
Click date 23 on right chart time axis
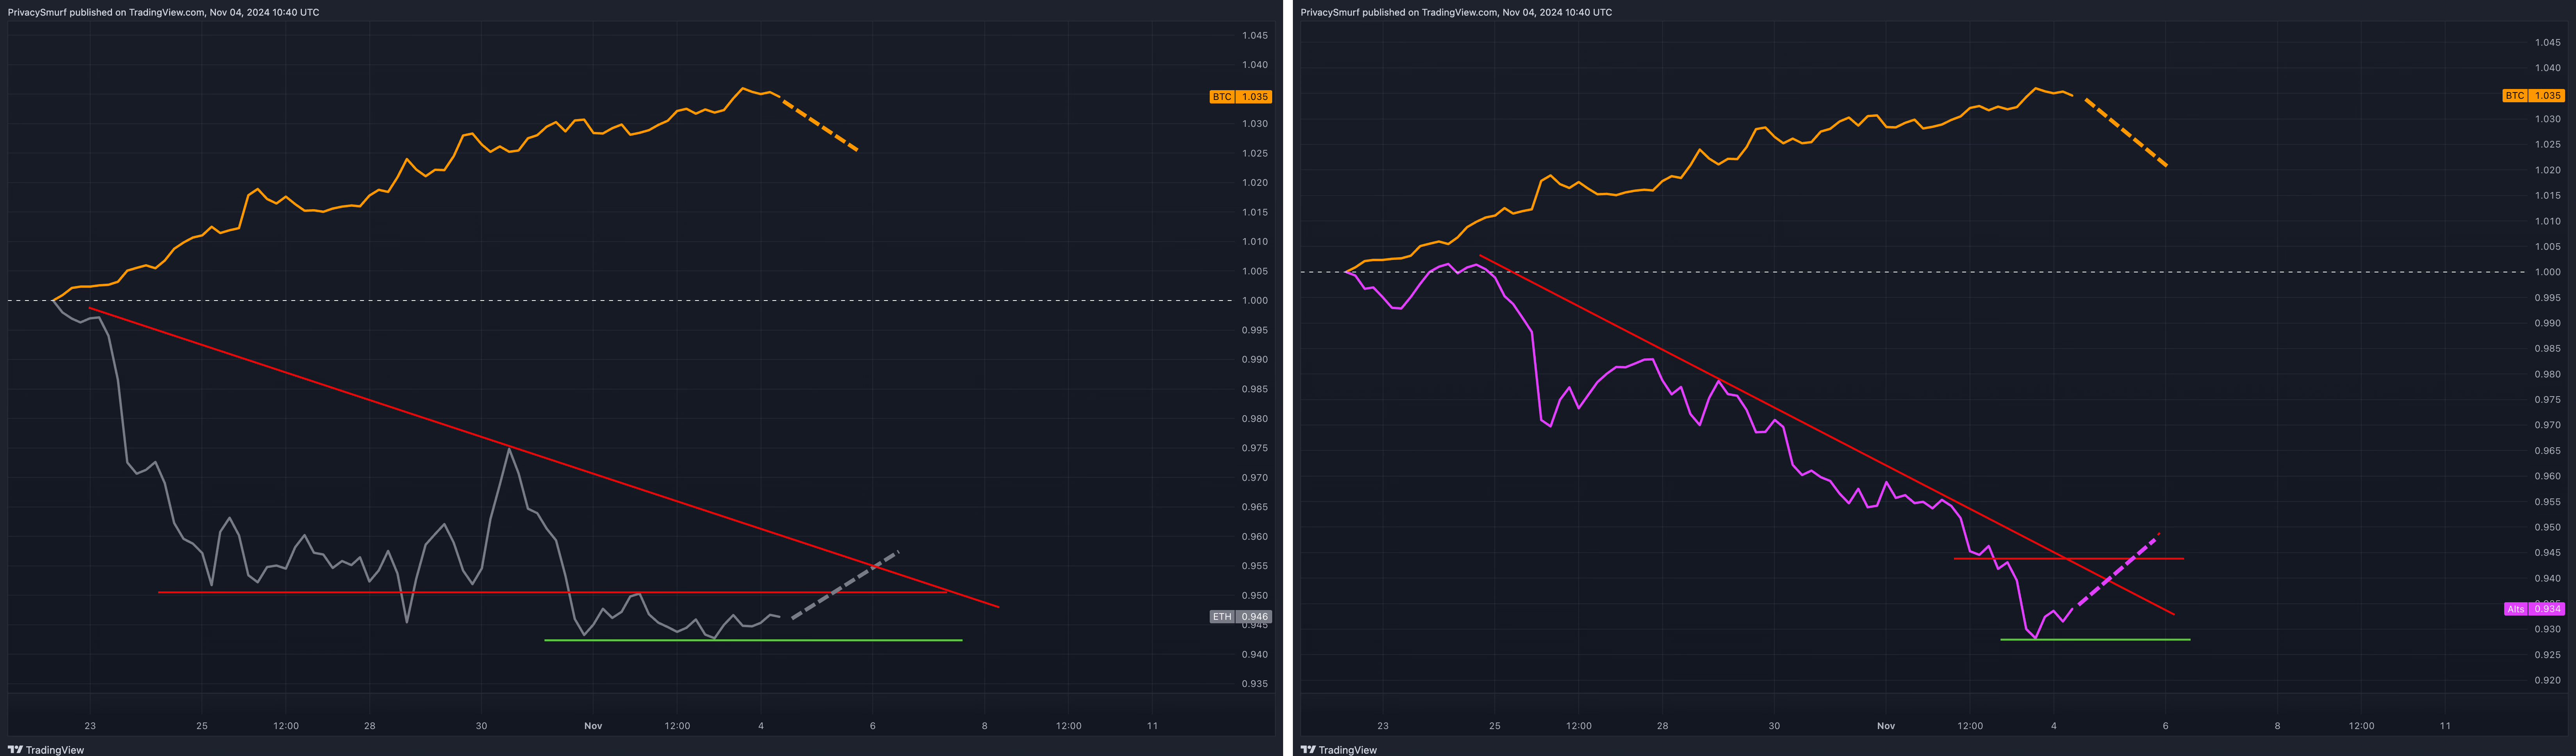tap(1383, 726)
